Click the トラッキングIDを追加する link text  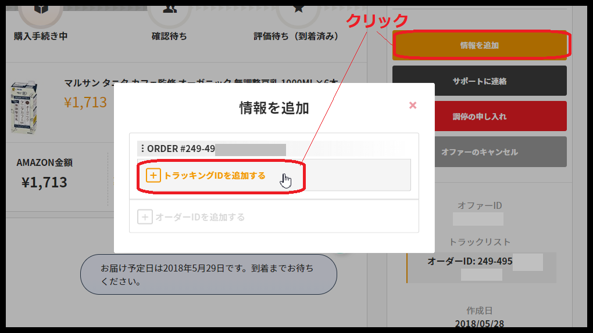tap(215, 175)
